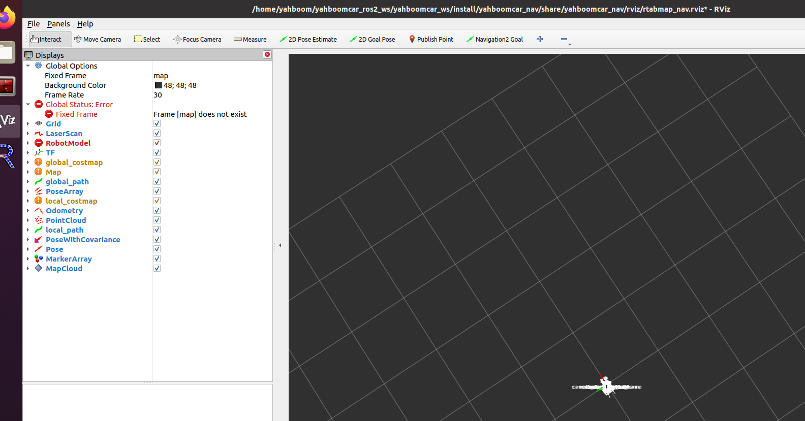
Task: Expand the RobotModel display properties
Action: click(x=28, y=143)
